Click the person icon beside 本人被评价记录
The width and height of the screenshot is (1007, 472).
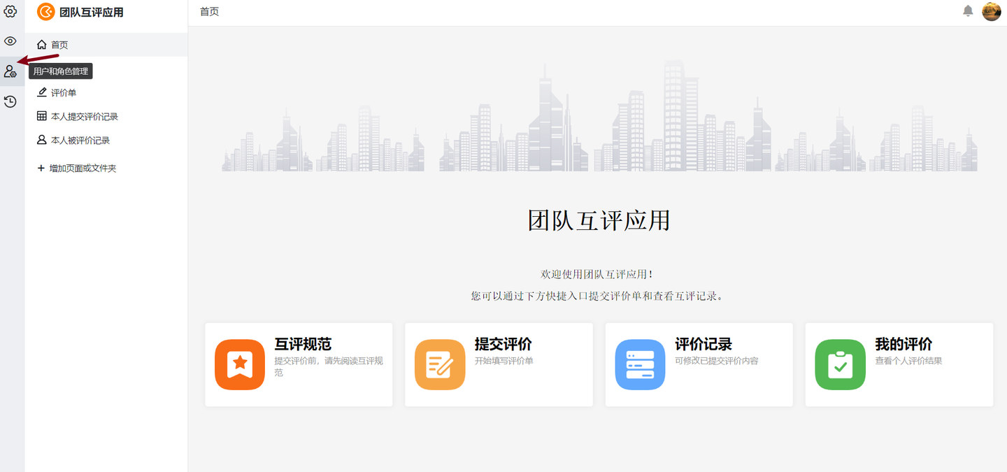click(42, 140)
